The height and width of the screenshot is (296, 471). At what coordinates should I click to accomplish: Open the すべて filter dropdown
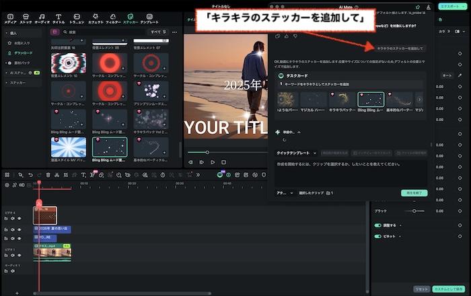pos(158,32)
